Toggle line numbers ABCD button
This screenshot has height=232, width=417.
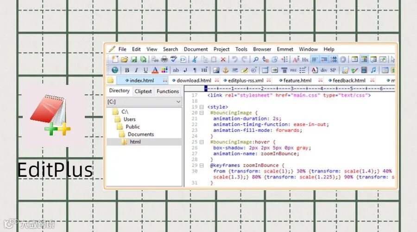pyautogui.click(x=334, y=59)
